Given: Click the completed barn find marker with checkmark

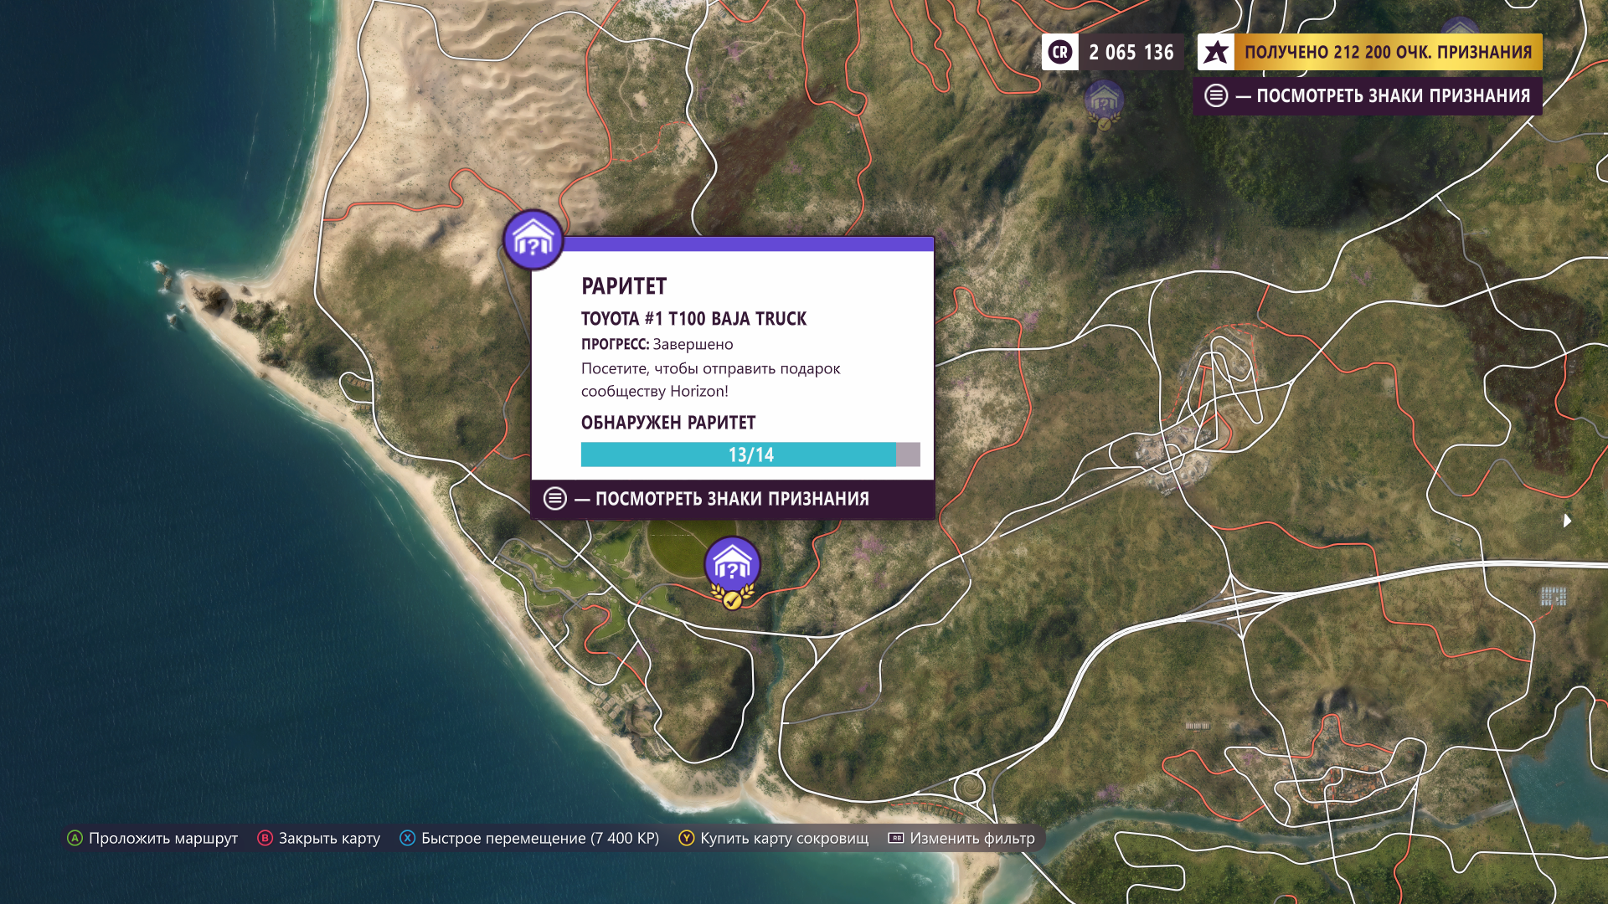Looking at the screenshot, I should click(732, 571).
